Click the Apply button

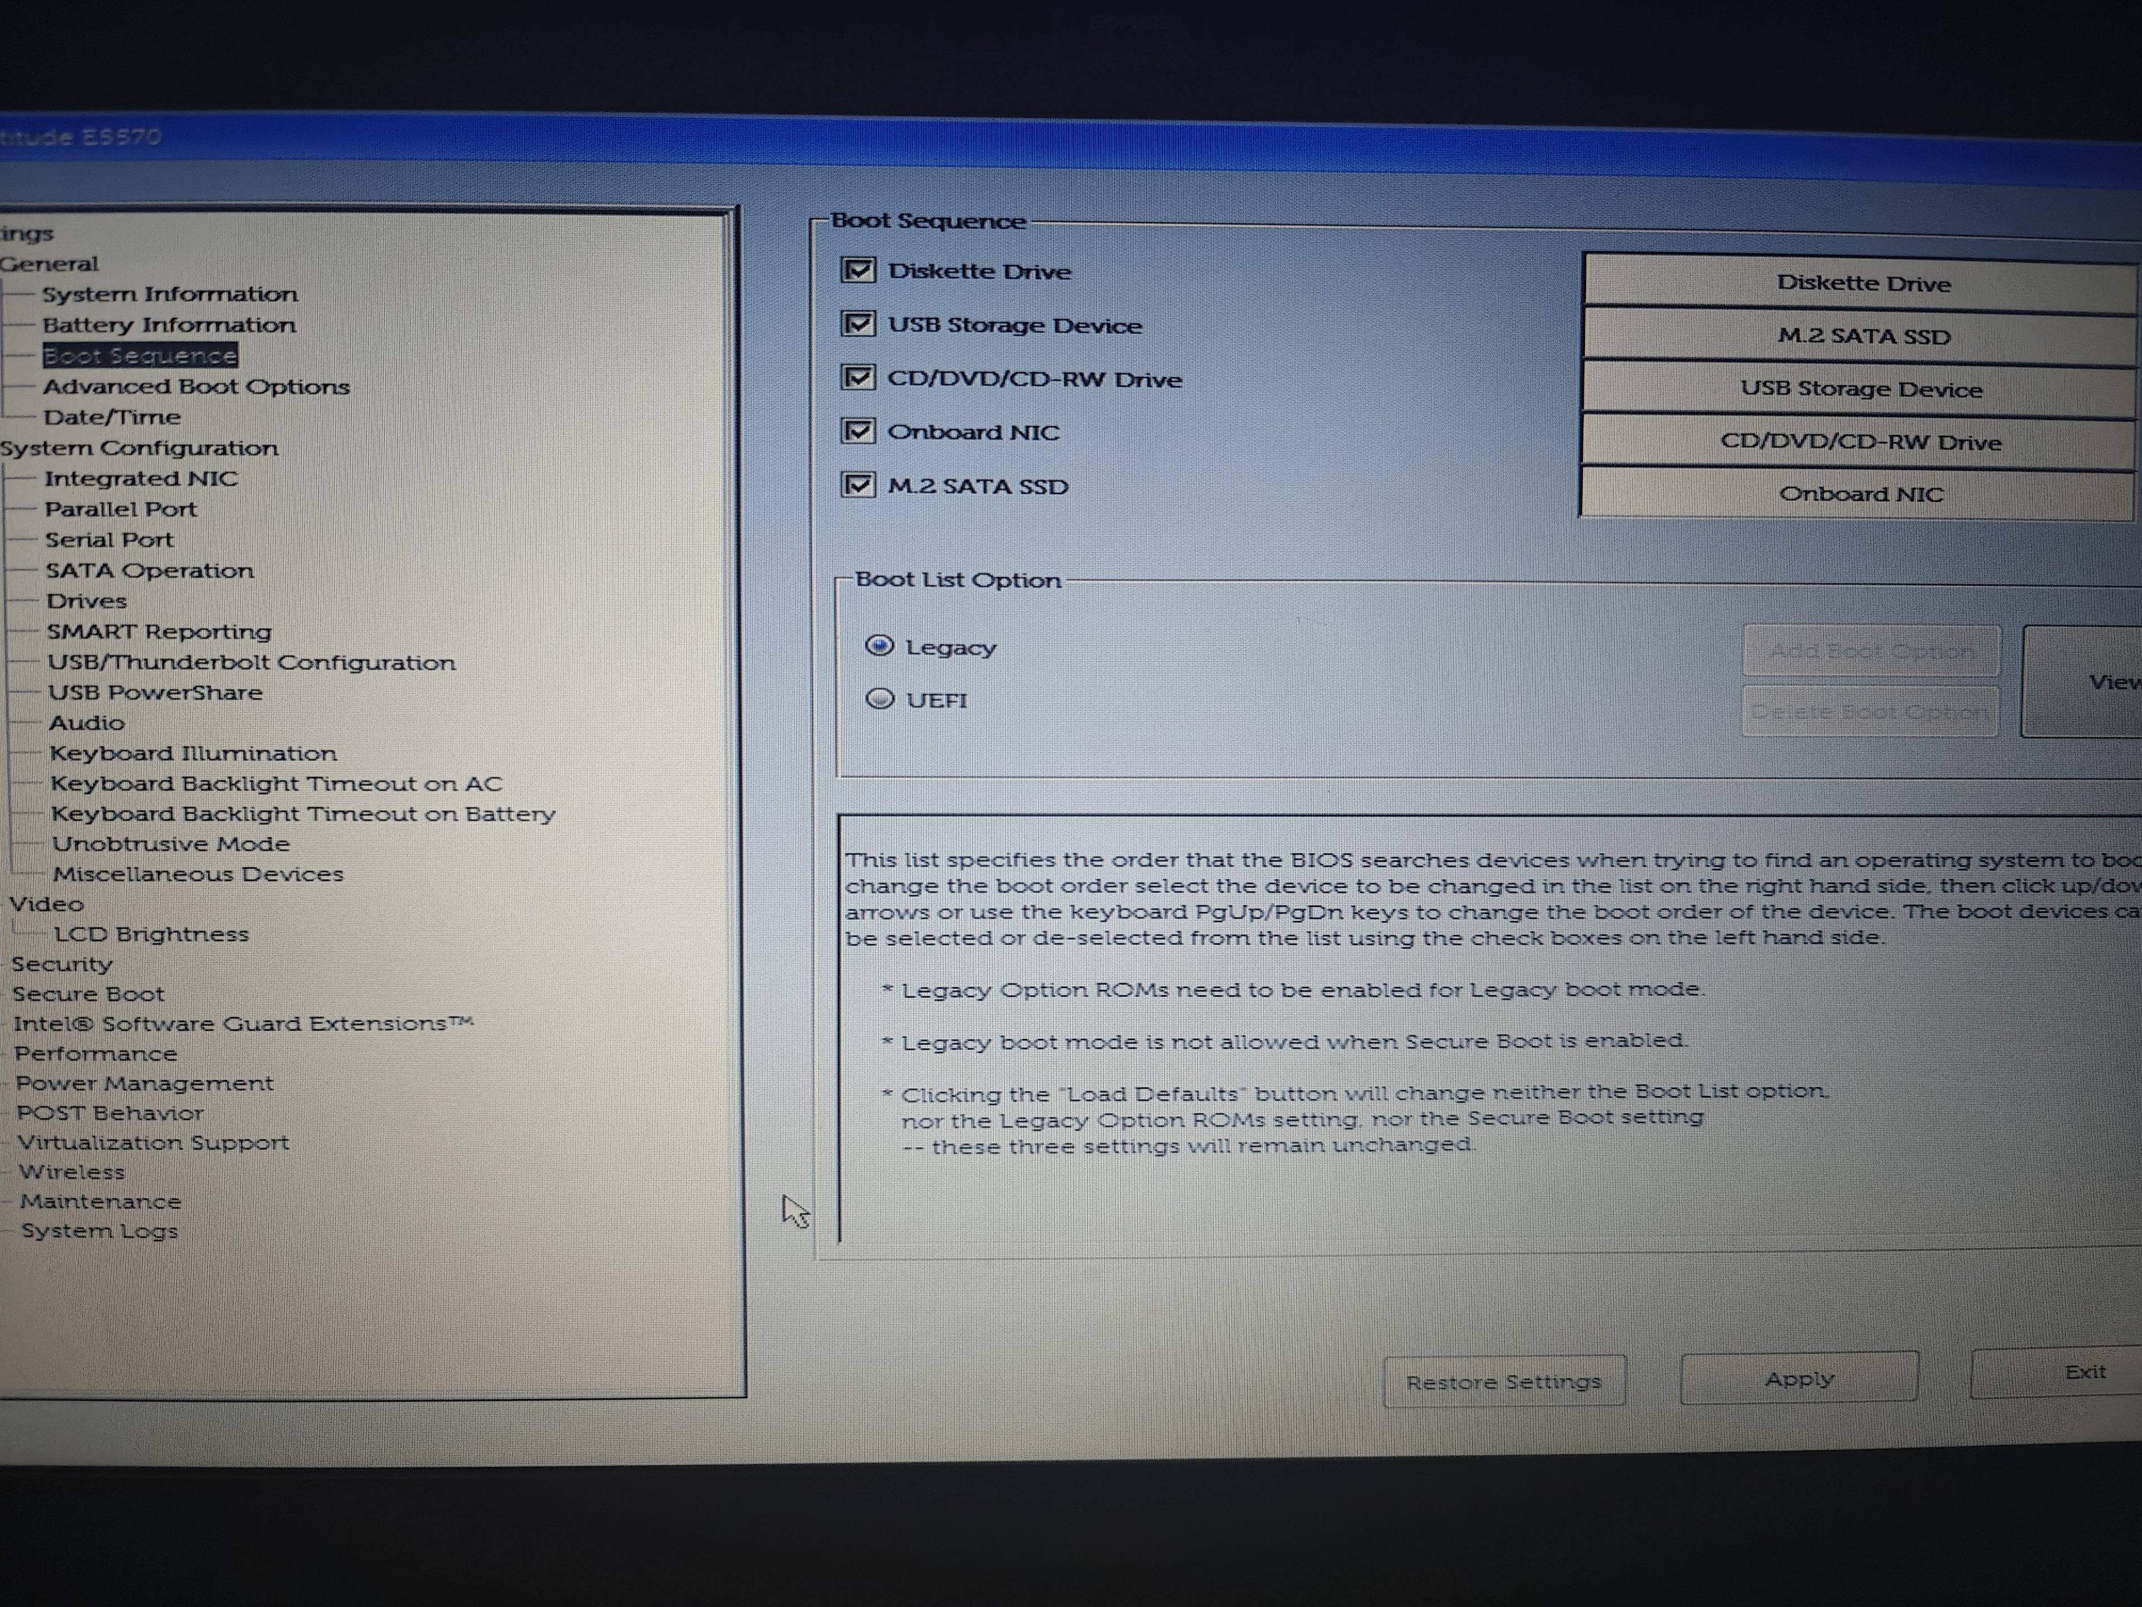(1798, 1378)
